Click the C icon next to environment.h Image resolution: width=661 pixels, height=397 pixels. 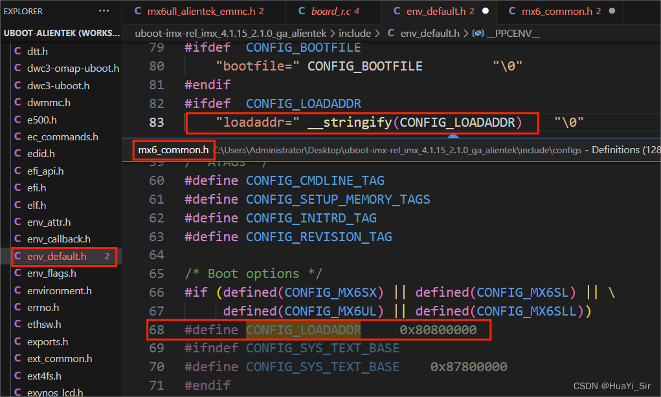click(18, 290)
